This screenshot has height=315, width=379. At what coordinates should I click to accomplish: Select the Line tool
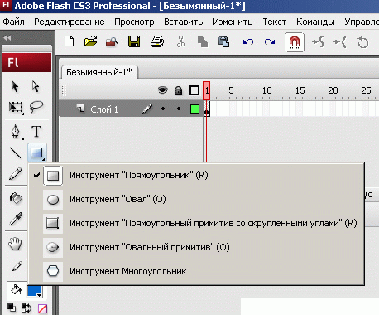click(x=15, y=153)
